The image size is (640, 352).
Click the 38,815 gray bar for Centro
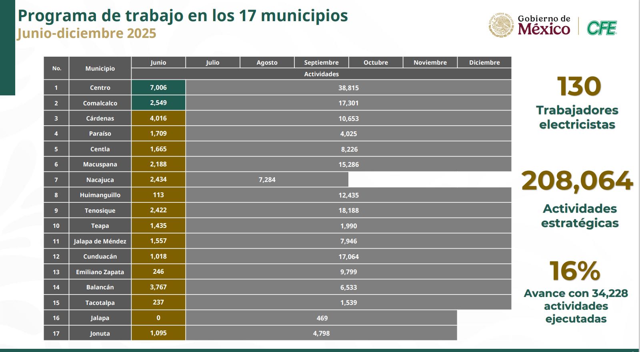[348, 88]
